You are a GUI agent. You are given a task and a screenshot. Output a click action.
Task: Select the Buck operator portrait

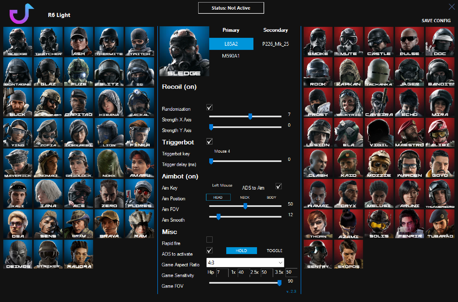(18, 102)
